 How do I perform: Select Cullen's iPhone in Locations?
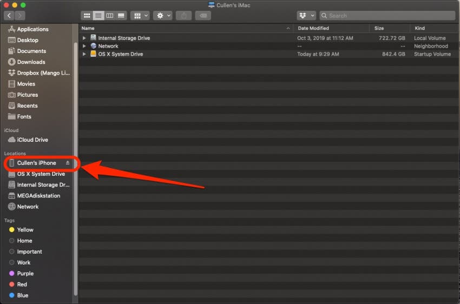(36, 163)
